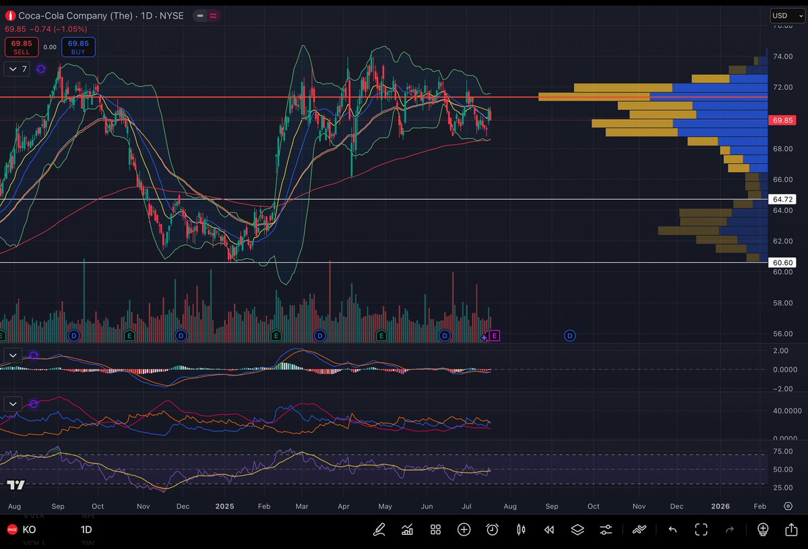Open dividend D marker near December
Viewport: 808px width, 549px height.
181,336
